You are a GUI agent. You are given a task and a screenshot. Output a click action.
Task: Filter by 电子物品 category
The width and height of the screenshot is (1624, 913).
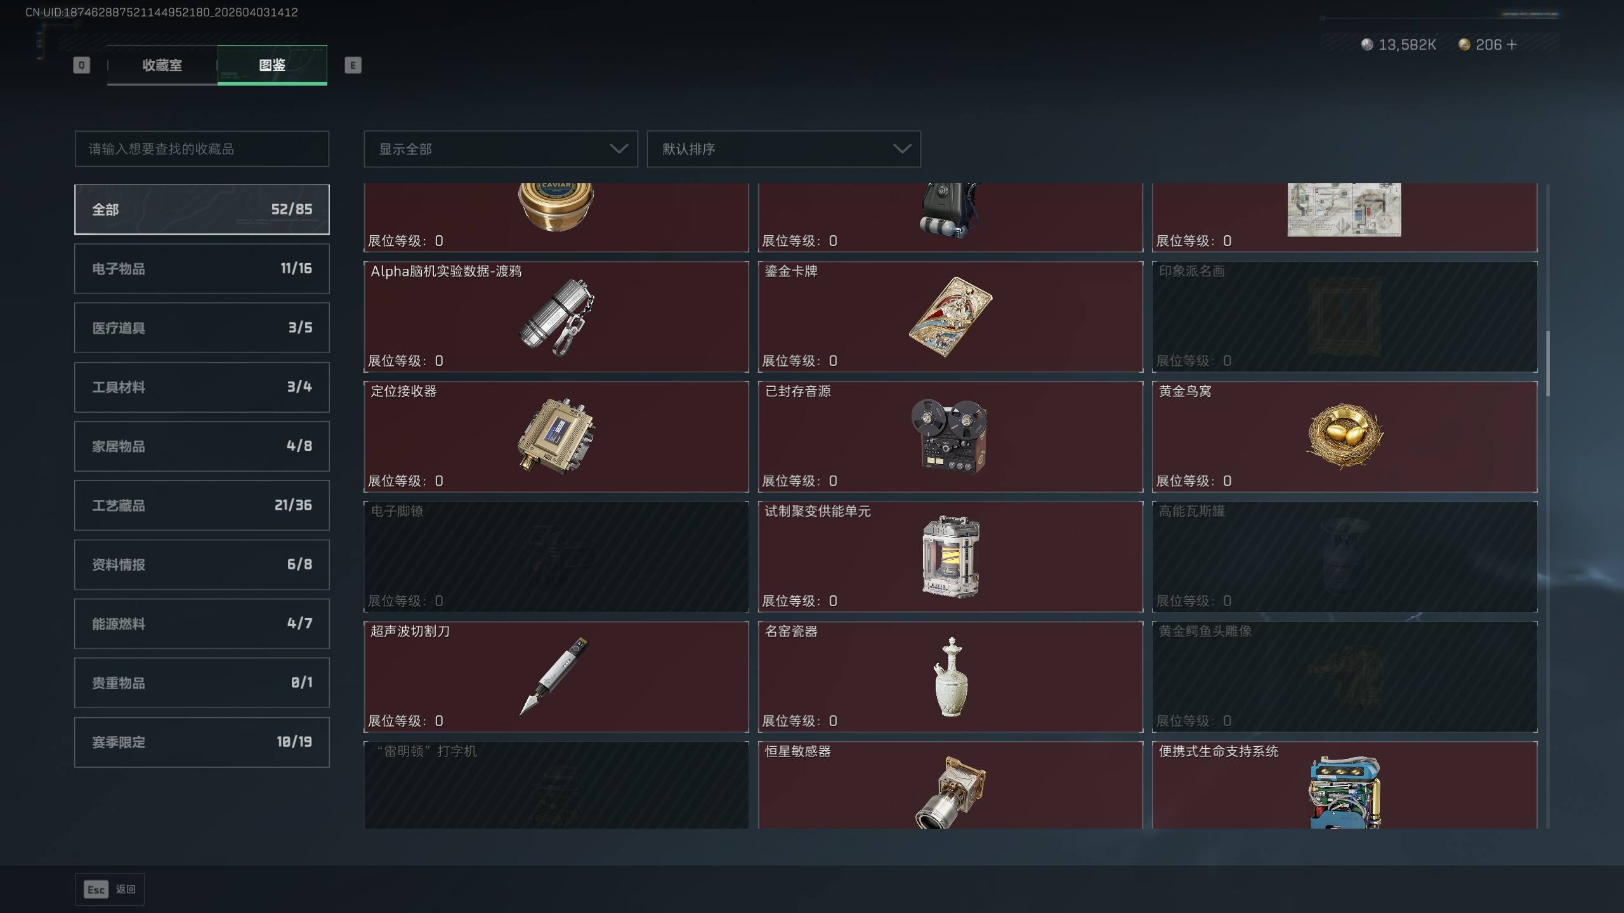click(202, 269)
